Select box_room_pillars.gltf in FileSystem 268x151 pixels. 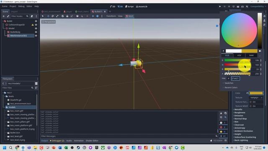click(x=20, y=122)
